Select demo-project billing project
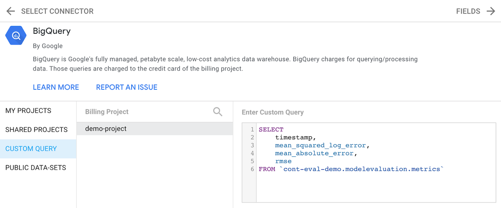 coord(154,129)
